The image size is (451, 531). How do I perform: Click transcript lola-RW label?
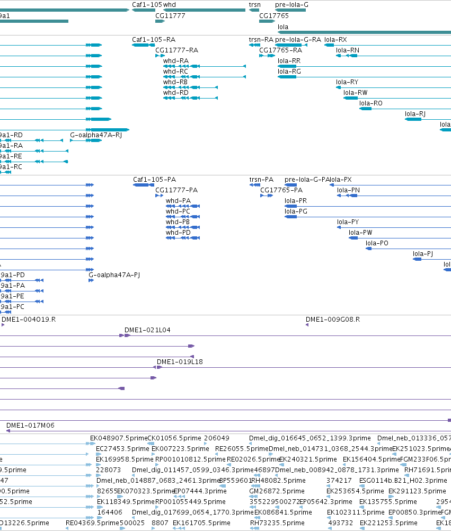pos(356,93)
